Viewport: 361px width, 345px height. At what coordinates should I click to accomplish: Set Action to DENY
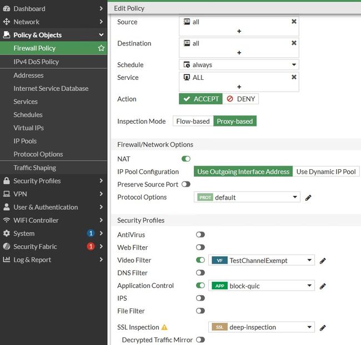pos(240,99)
